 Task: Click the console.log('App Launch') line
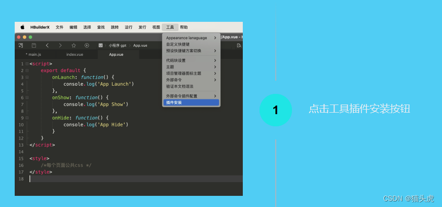pos(99,84)
